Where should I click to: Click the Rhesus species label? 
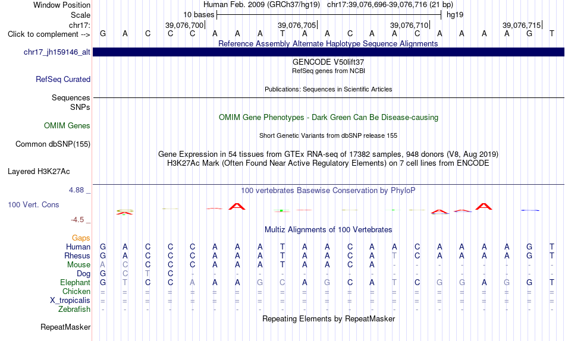click(x=77, y=255)
